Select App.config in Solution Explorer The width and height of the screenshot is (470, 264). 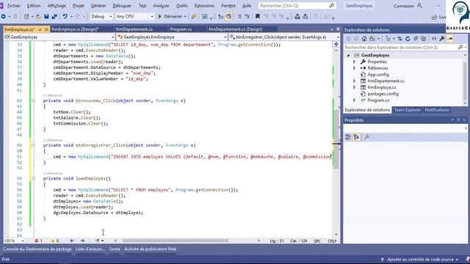pos(378,75)
